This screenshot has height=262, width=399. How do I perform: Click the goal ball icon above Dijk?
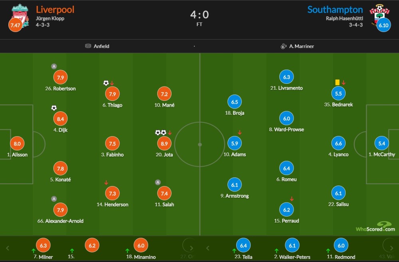tap(54, 108)
